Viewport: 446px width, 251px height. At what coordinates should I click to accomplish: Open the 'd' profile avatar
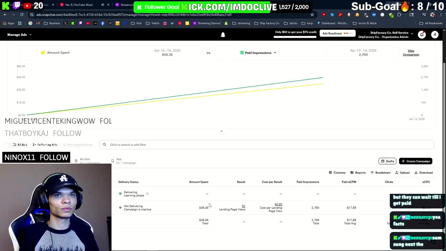pyautogui.click(x=435, y=35)
